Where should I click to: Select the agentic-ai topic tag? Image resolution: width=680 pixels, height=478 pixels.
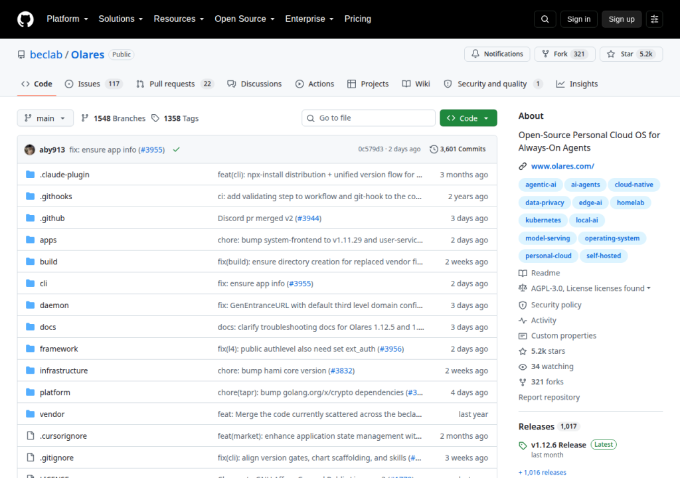click(x=541, y=185)
